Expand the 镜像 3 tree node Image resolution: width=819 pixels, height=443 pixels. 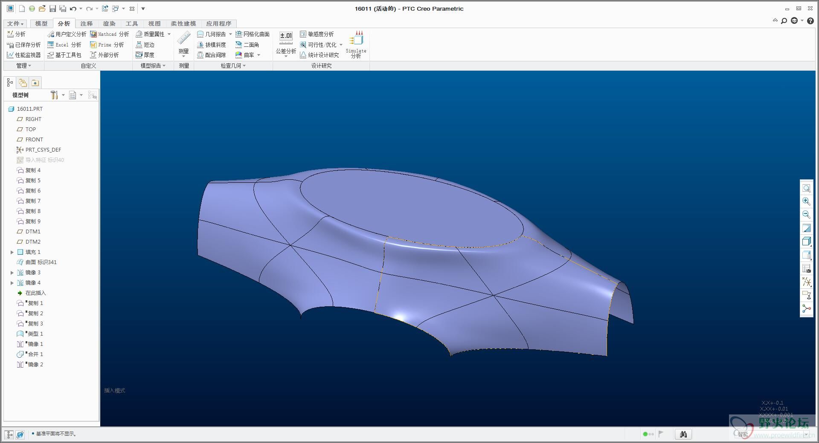point(12,273)
